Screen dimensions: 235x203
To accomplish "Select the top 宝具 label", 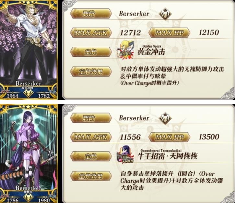I will [91, 52].
